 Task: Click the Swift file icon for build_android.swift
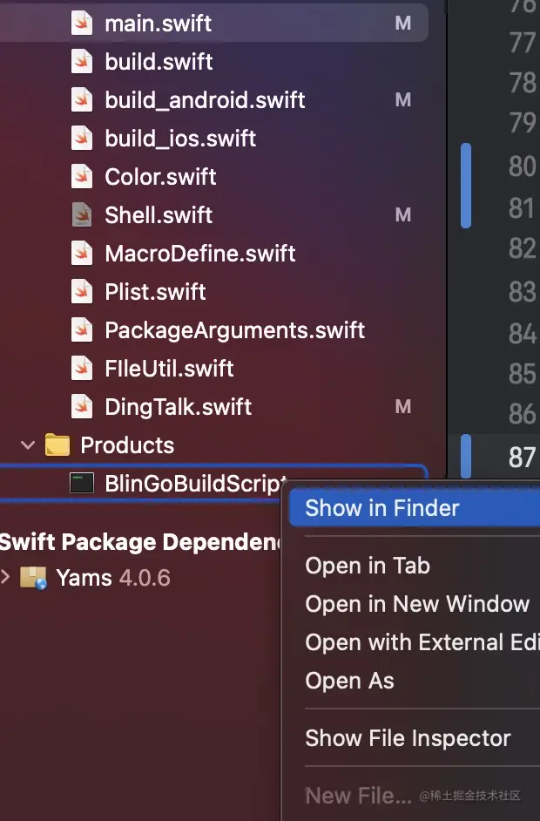82,100
